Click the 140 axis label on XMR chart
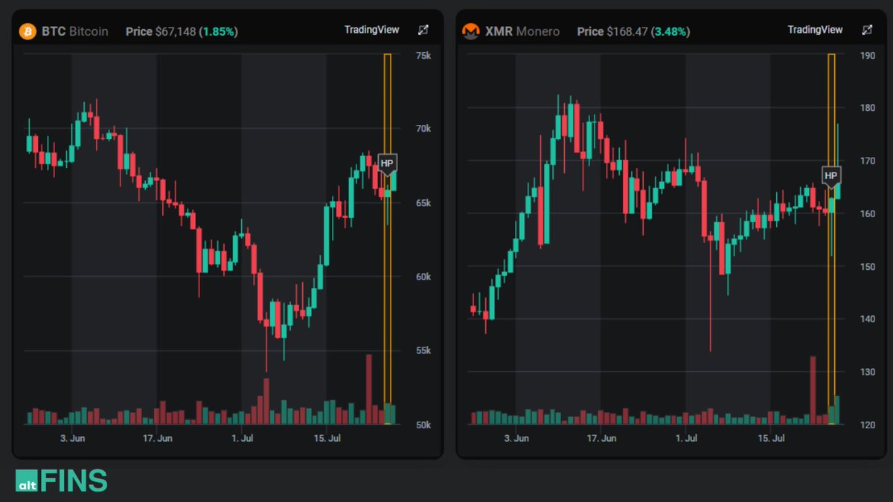Screen dimensions: 893x502 point(867,319)
